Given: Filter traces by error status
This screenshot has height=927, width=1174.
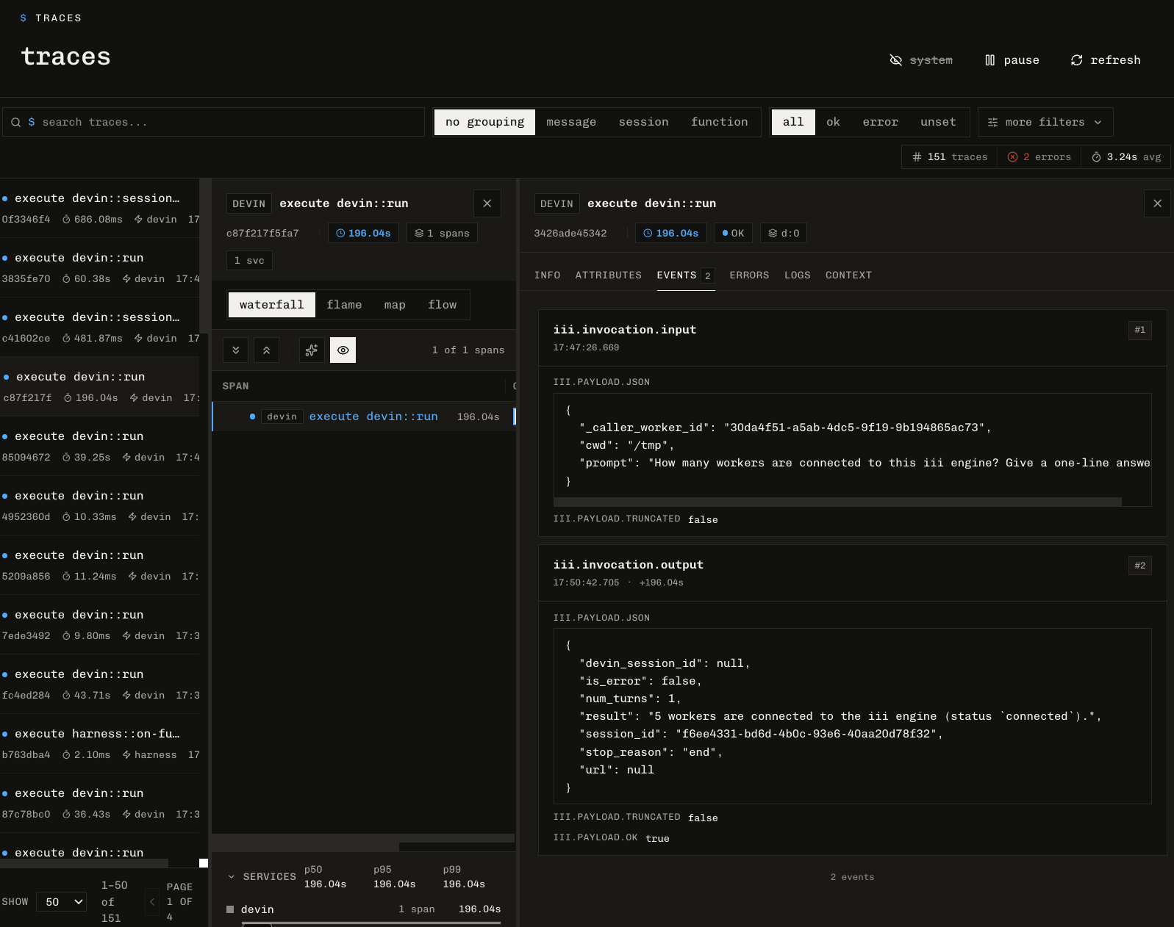Looking at the screenshot, I should coord(880,122).
